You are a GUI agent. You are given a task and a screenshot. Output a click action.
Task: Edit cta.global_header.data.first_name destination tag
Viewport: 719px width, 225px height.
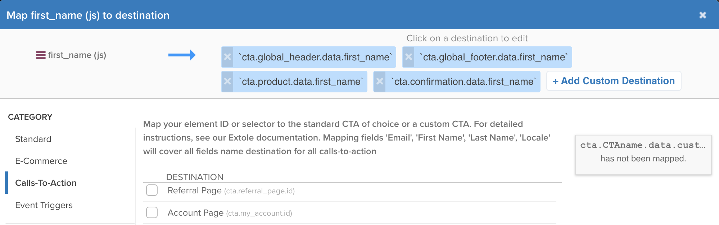[315, 57]
